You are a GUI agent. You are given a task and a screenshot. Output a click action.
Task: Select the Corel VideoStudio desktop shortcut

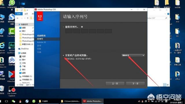12,76
